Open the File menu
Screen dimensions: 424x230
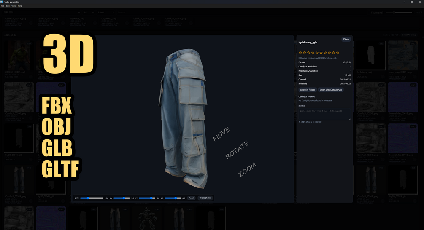coord(3,6)
